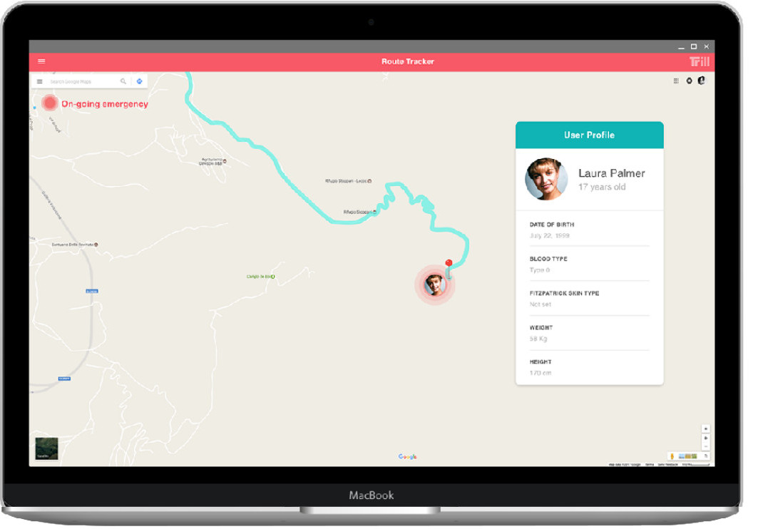Pick up the Street View pegman

(672, 456)
